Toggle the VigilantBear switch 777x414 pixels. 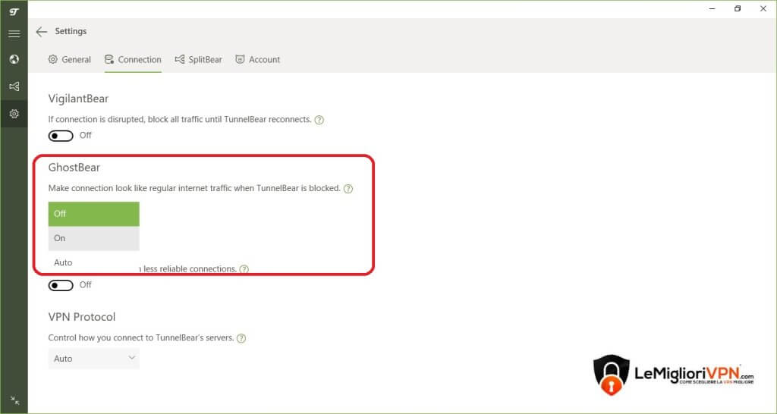61,136
